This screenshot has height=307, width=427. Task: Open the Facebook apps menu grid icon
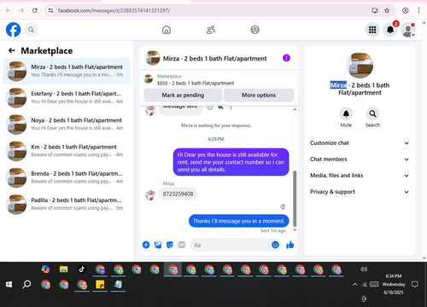372,30
